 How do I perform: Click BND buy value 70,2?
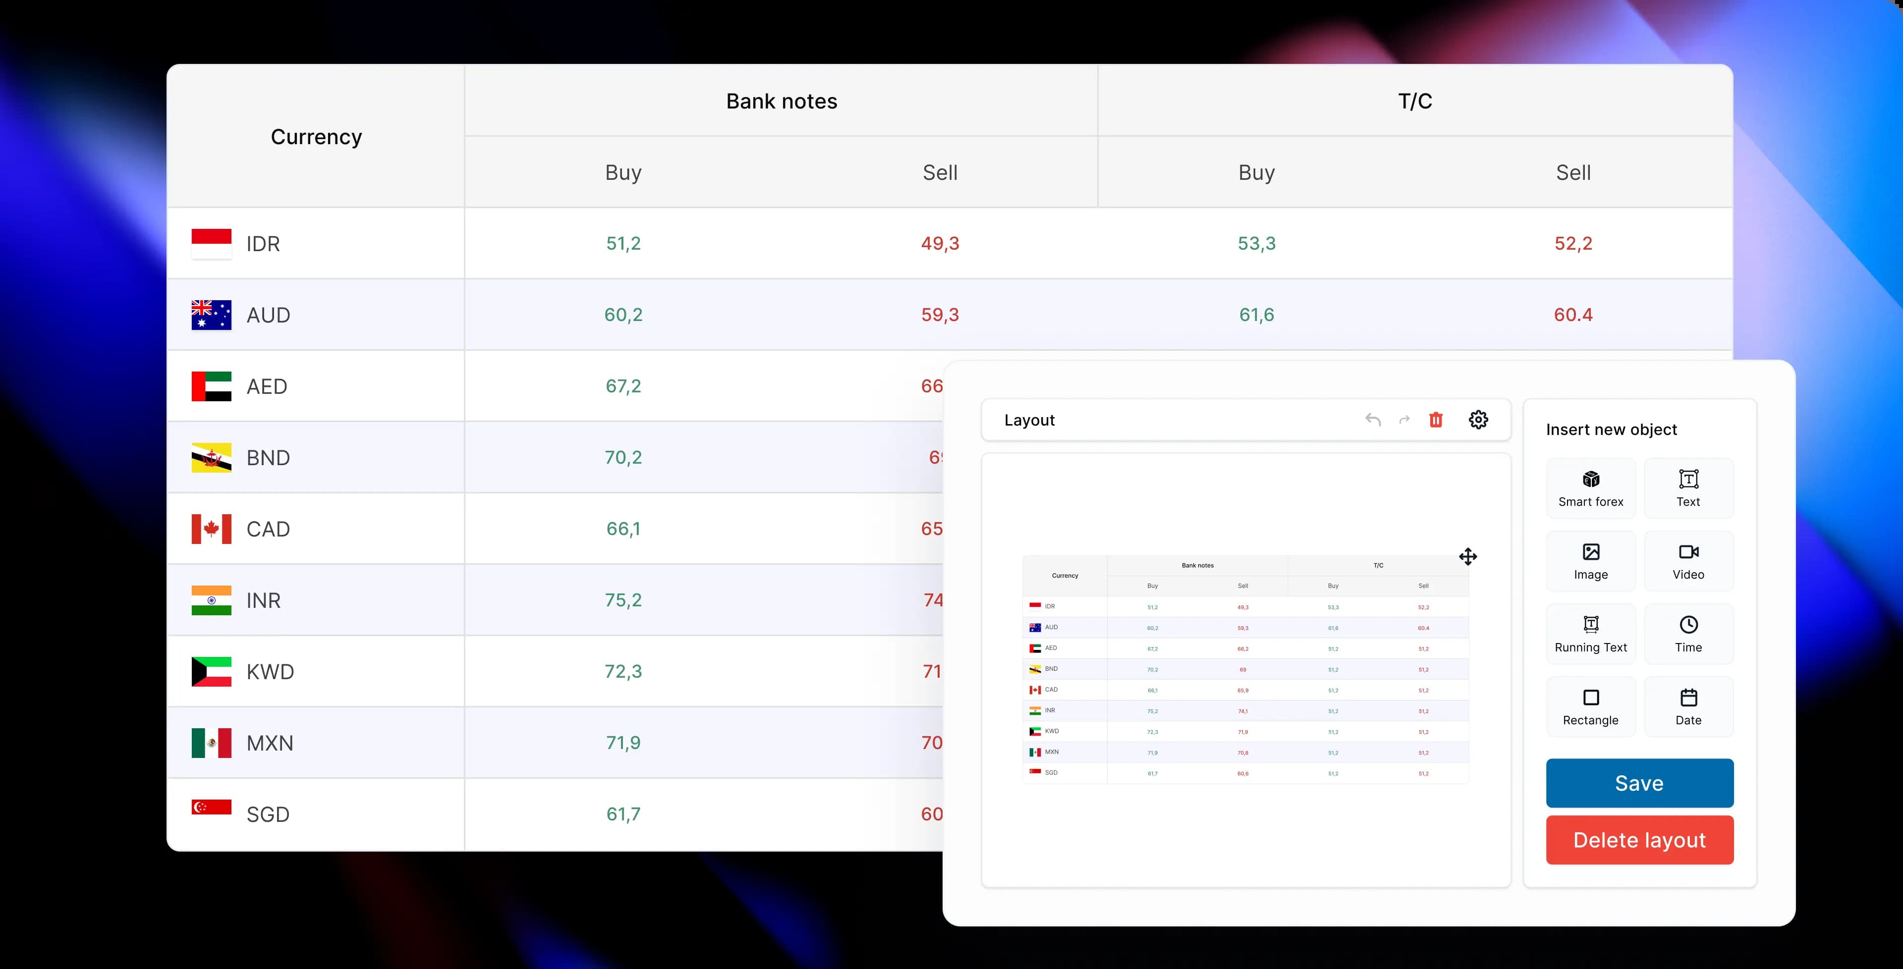click(x=623, y=457)
